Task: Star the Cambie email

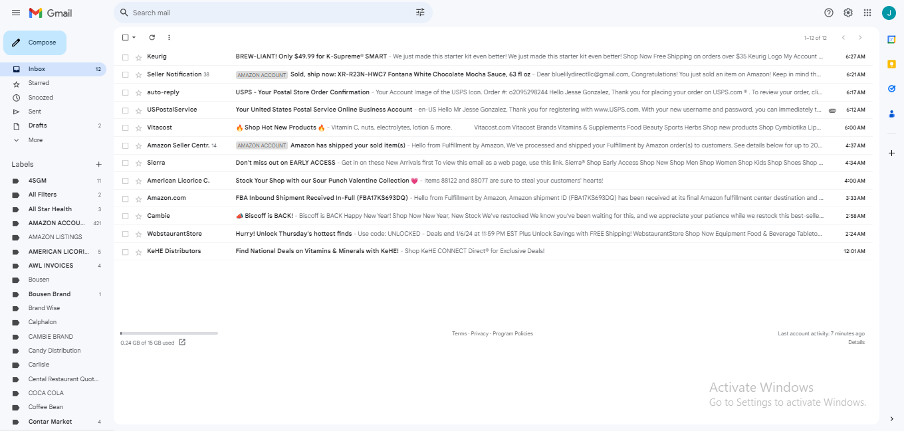Action: click(x=138, y=216)
